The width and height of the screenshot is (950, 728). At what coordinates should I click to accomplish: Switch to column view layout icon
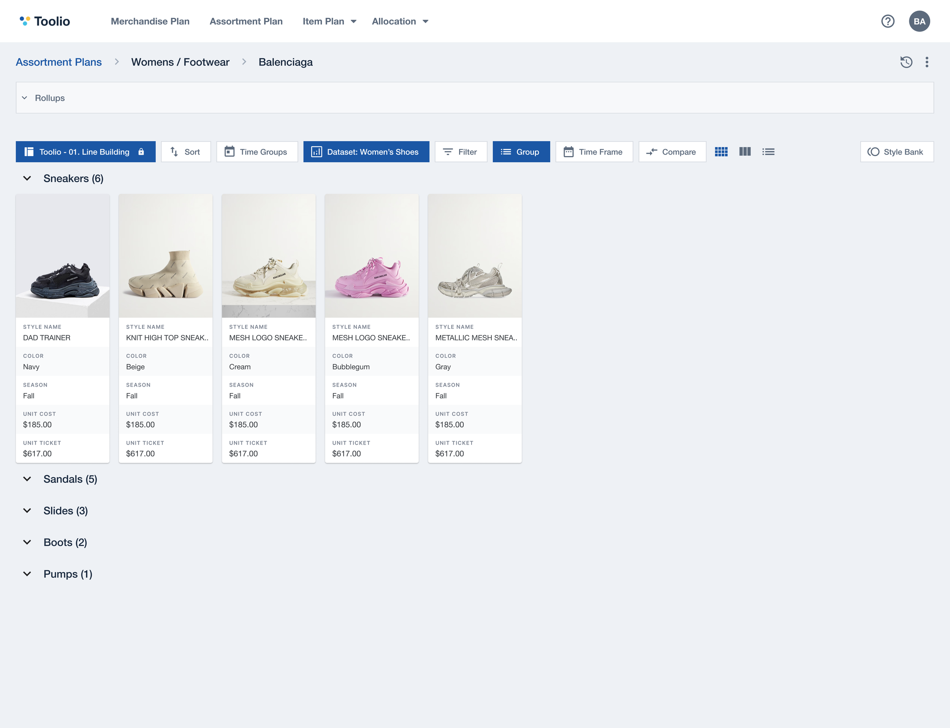coord(744,152)
